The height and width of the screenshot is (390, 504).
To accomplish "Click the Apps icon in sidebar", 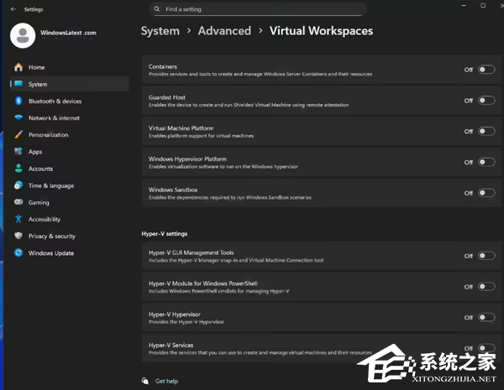I will [x=18, y=151].
